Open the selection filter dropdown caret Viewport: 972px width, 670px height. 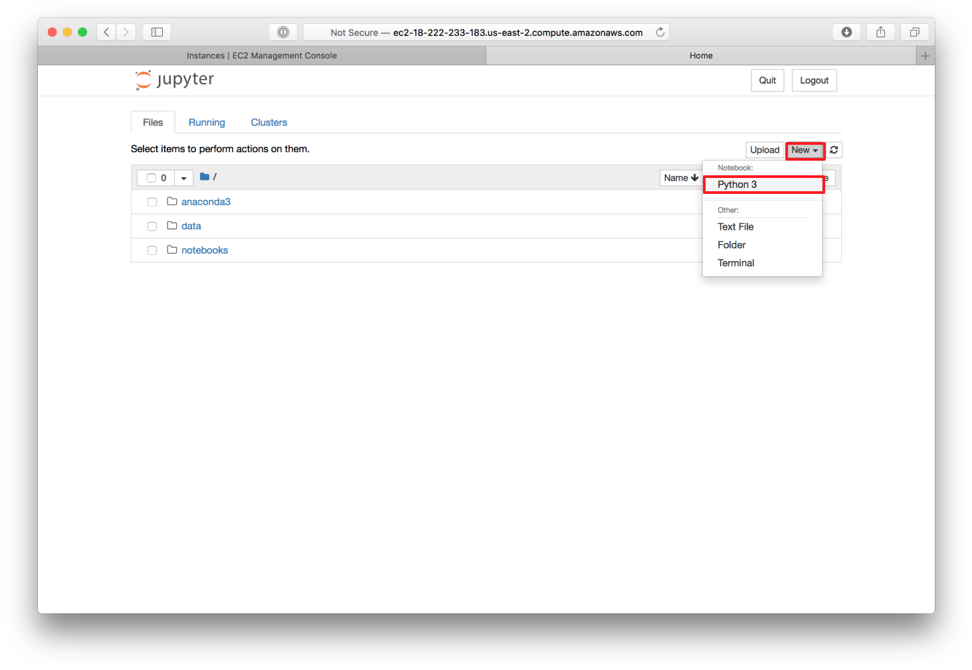tap(184, 178)
